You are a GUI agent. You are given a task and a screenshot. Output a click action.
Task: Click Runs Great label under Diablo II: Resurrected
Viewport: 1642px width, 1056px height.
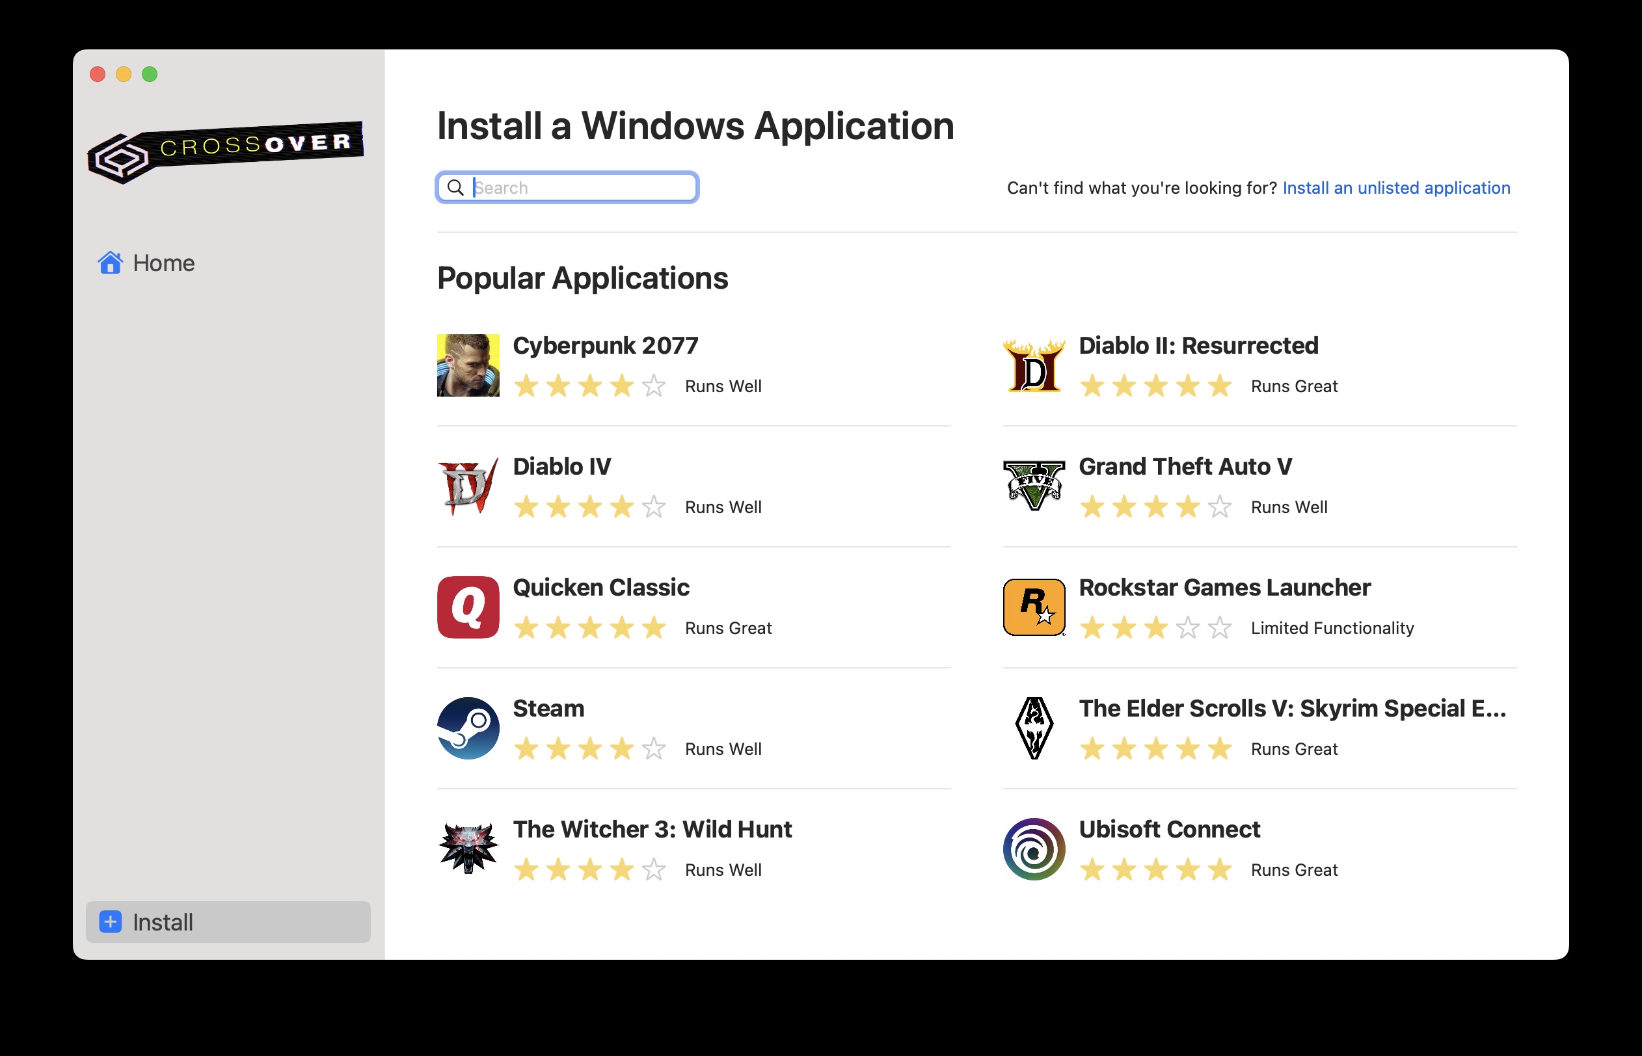point(1293,386)
